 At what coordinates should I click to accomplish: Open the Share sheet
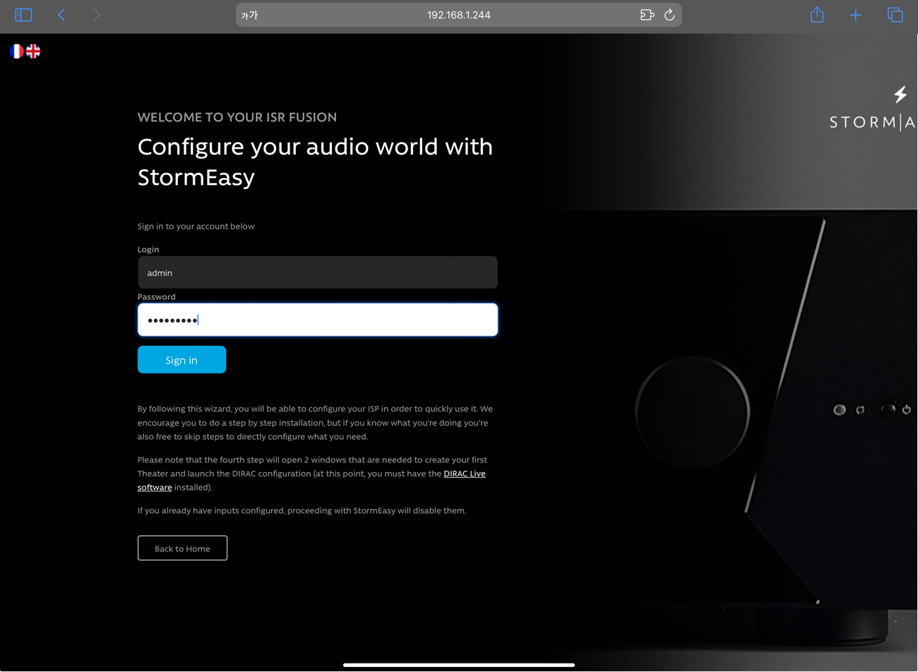coord(817,15)
